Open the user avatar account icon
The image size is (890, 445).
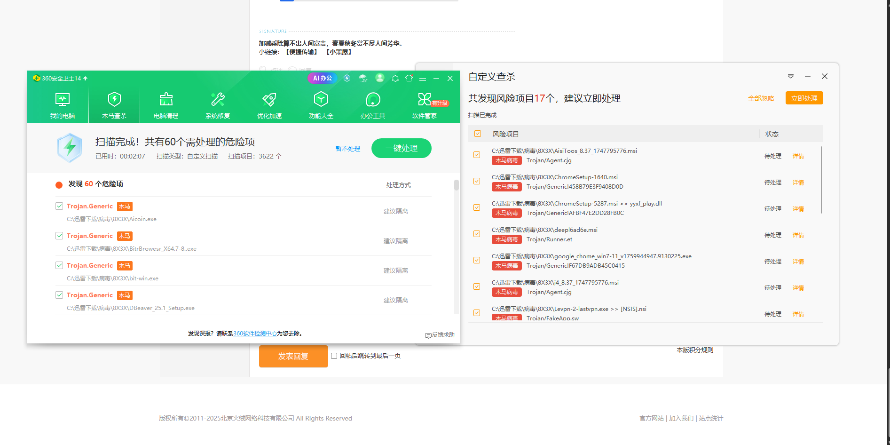click(x=380, y=78)
